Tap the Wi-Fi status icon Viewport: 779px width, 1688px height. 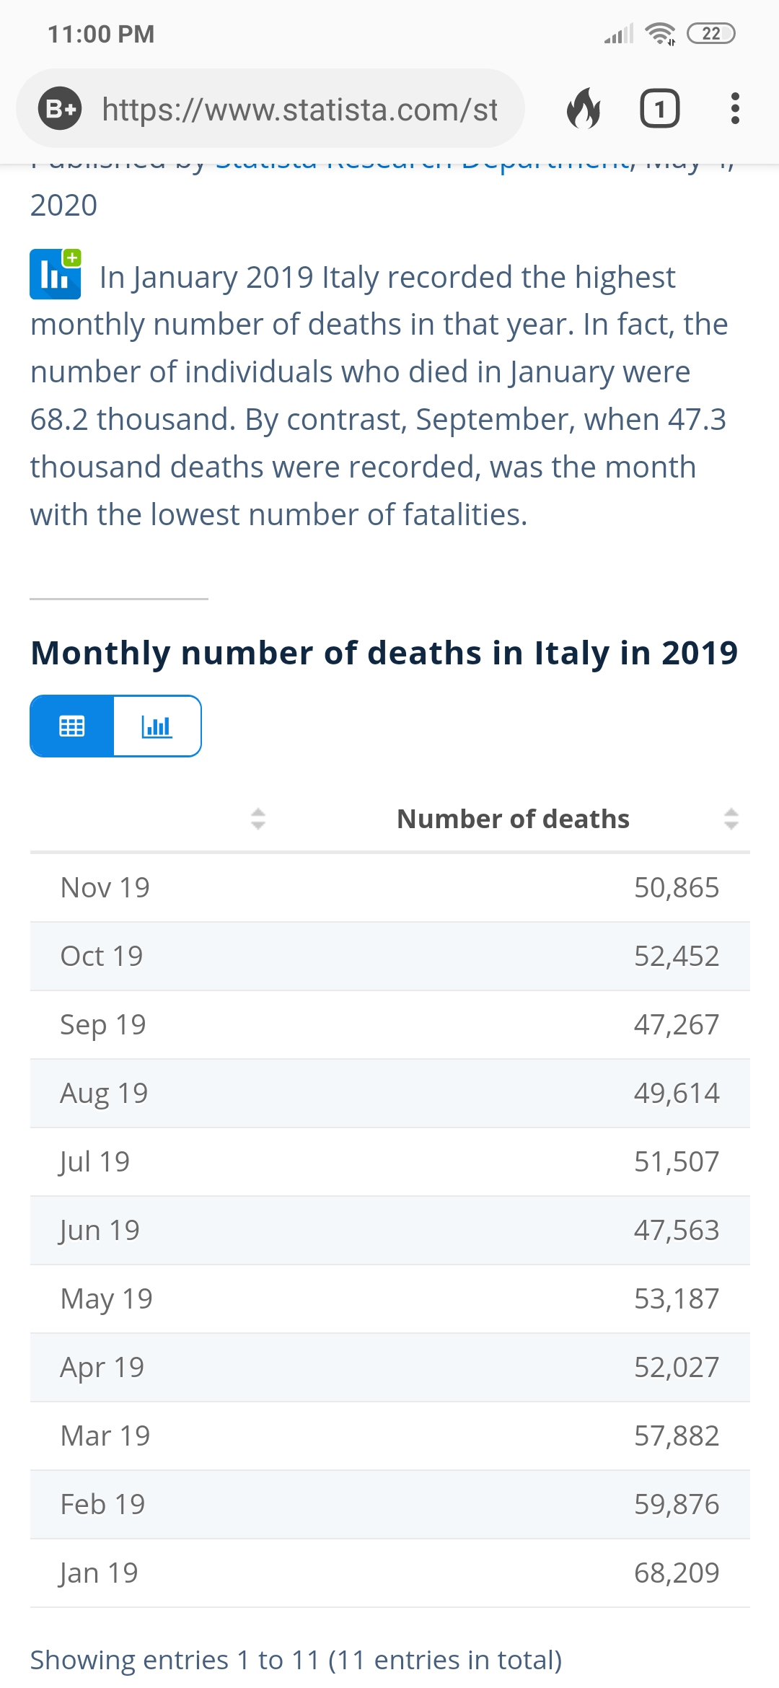pyautogui.click(x=660, y=34)
